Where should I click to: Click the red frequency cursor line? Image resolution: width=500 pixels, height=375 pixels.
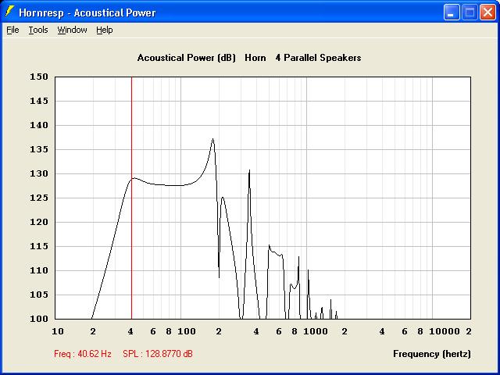tap(131, 198)
